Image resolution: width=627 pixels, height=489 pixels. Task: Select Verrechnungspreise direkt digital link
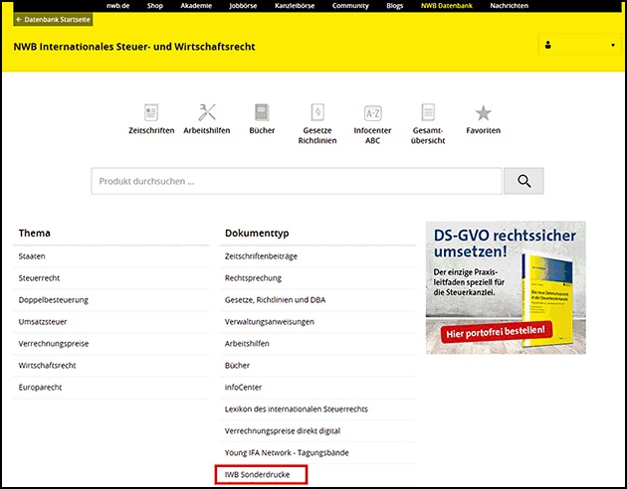tap(281, 431)
